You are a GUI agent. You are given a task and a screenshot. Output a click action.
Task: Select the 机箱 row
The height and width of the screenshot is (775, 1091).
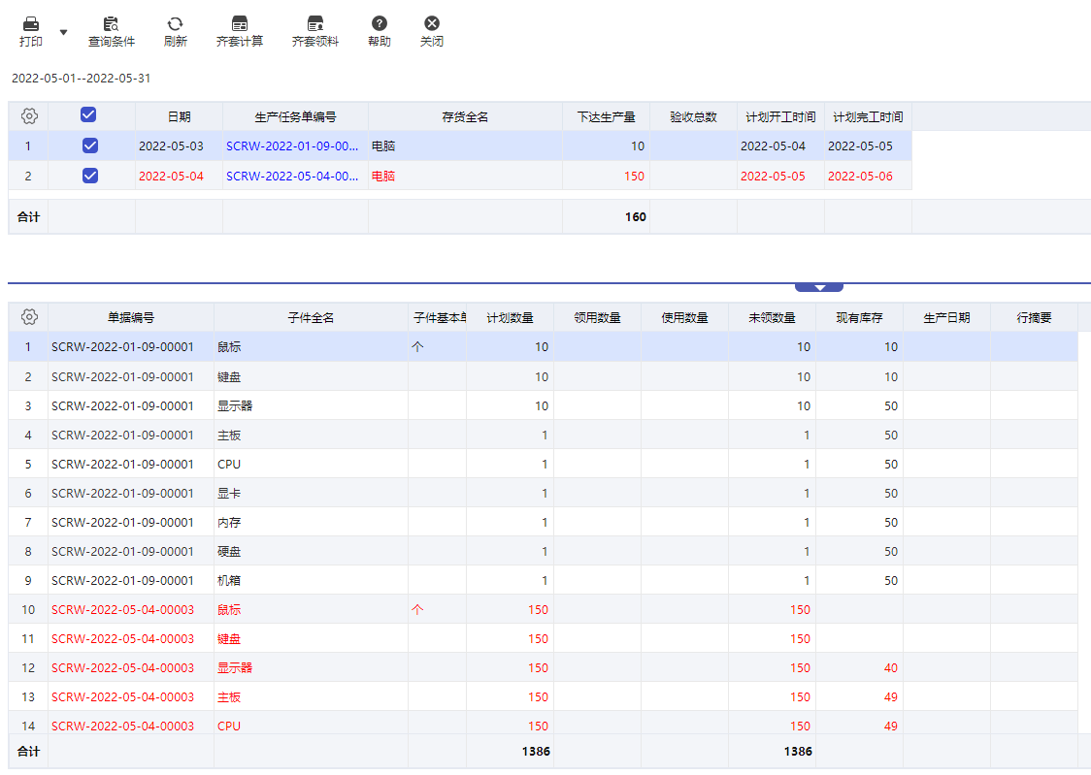pos(543,580)
